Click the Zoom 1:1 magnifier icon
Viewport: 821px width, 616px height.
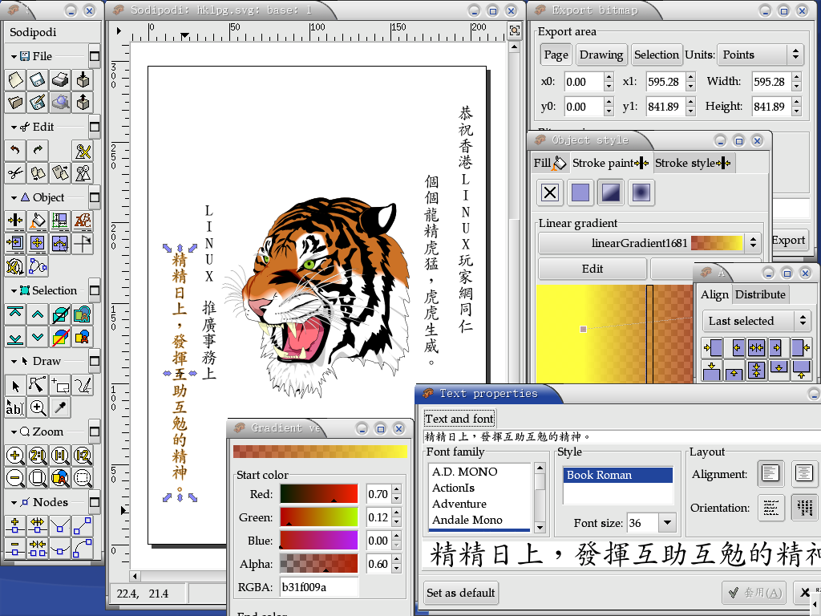[x=60, y=456]
